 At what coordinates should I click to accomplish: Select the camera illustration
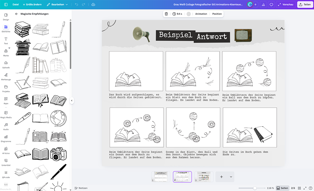pyautogui.click(x=58, y=154)
